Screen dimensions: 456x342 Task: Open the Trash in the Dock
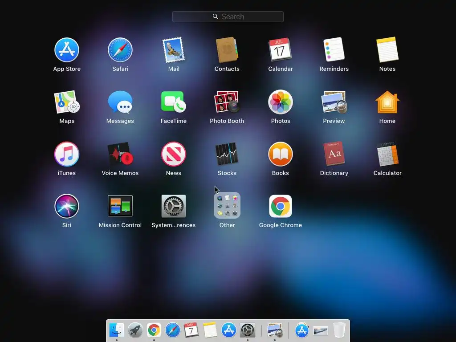coord(339,330)
